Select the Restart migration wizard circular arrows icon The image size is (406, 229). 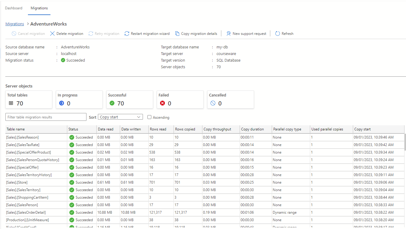tap(126, 33)
